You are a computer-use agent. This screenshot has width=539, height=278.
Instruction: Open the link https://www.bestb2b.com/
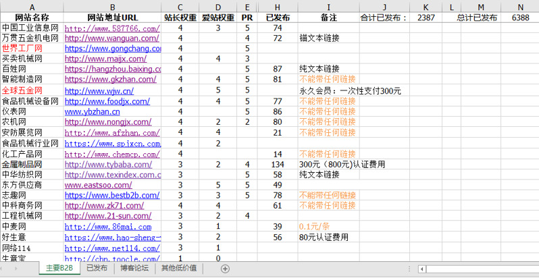[112, 195]
